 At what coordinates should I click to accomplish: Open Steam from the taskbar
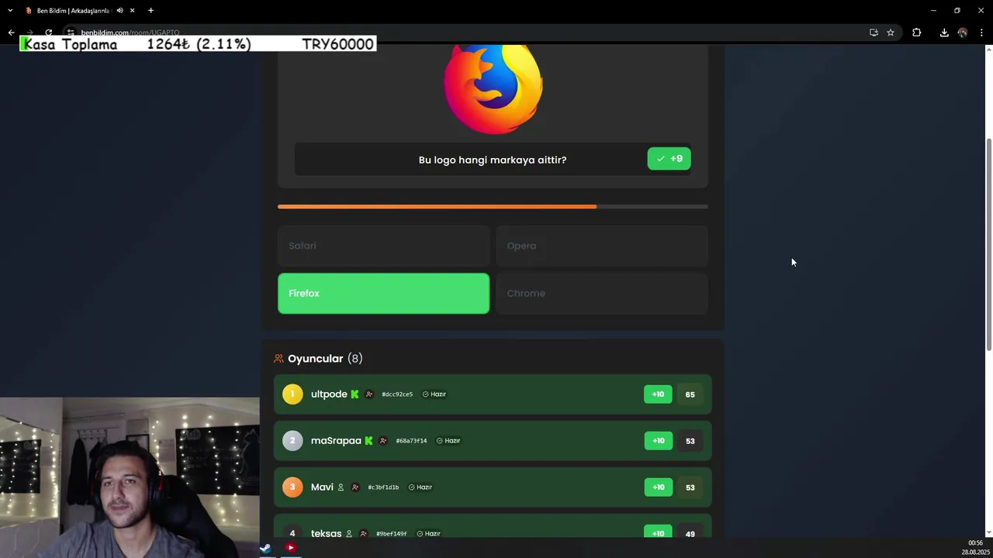265,548
